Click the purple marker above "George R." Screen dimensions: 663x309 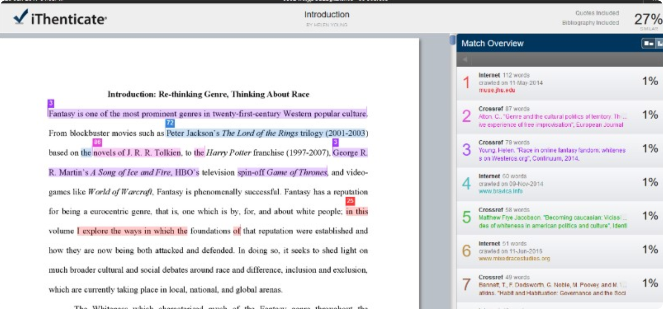click(336, 142)
